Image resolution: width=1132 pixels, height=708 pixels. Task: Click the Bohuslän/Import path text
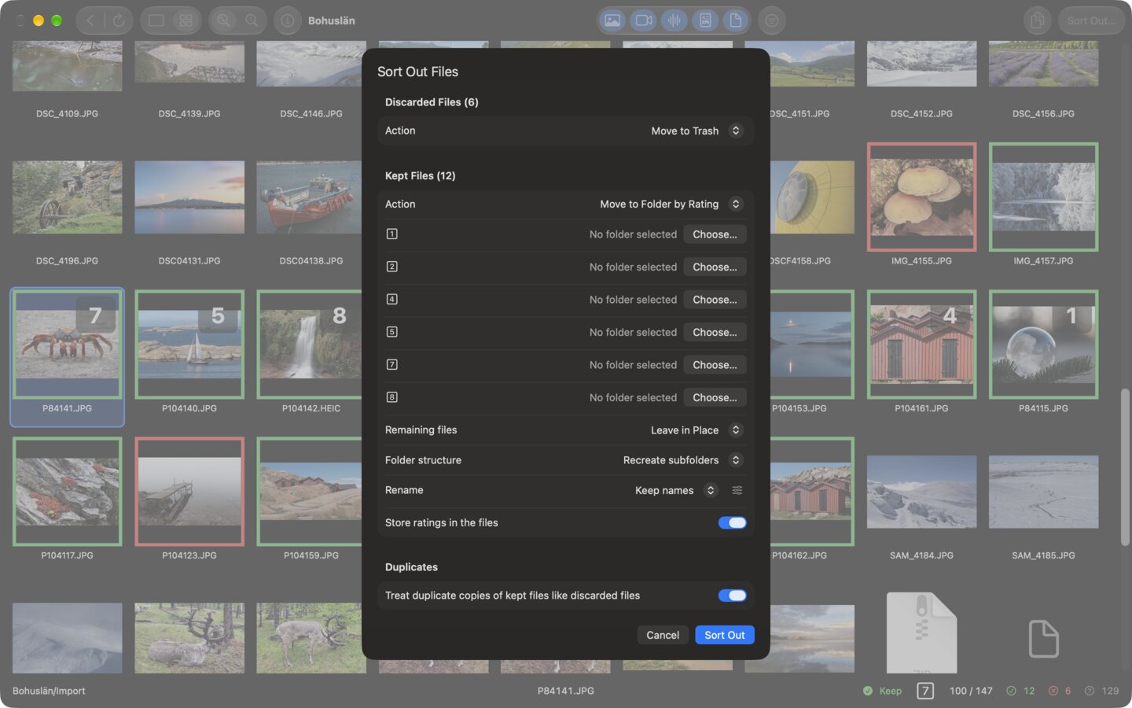[x=49, y=691]
